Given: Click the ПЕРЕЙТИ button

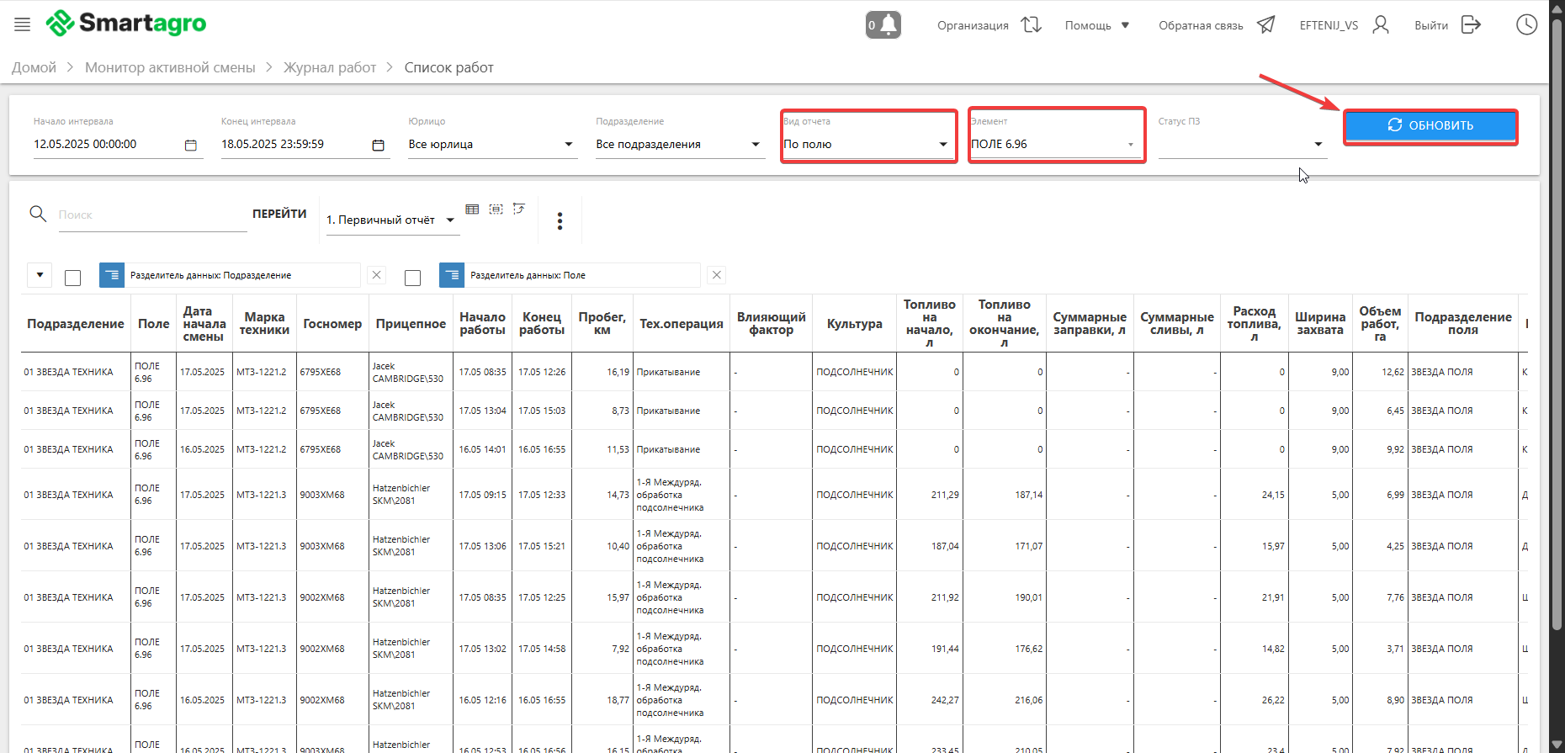Looking at the screenshot, I should tap(279, 214).
